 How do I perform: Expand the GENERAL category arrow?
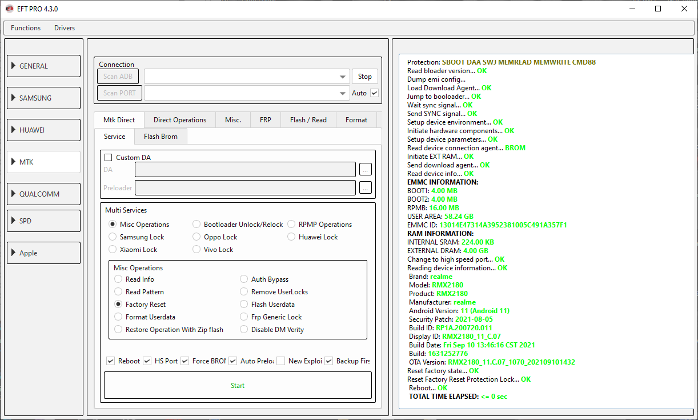tap(14, 66)
